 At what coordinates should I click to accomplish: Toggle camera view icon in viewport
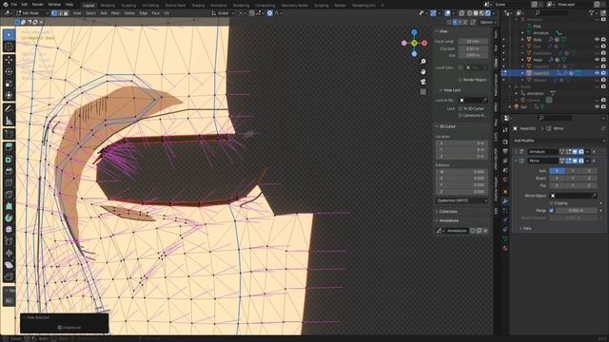click(x=422, y=82)
